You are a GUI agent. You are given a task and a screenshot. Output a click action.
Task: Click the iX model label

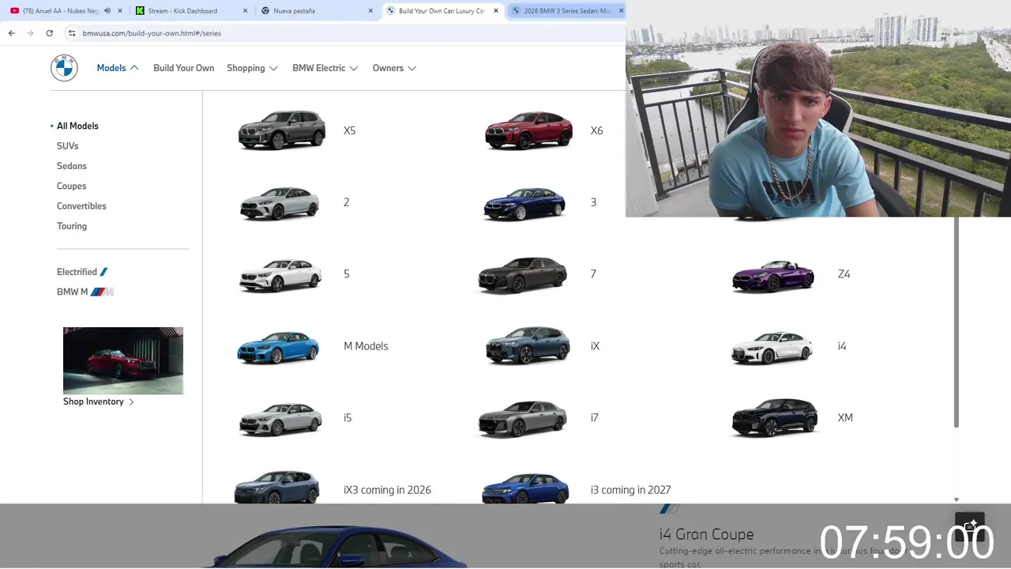(595, 346)
